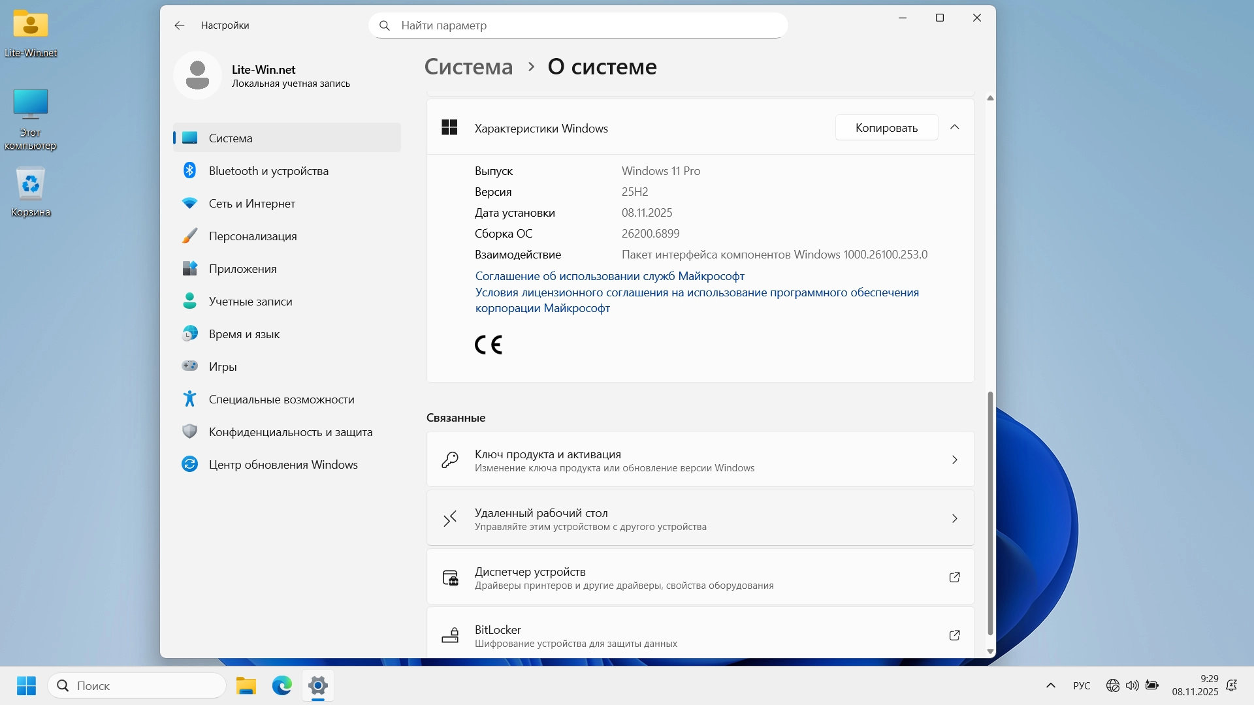Open File Explorer from taskbar

pyautogui.click(x=246, y=685)
